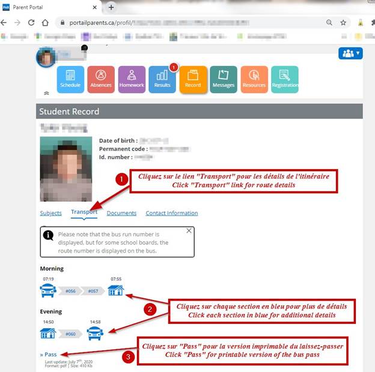The width and height of the screenshot is (375, 372).
Task: Reload the current page
Action: click(x=31, y=23)
